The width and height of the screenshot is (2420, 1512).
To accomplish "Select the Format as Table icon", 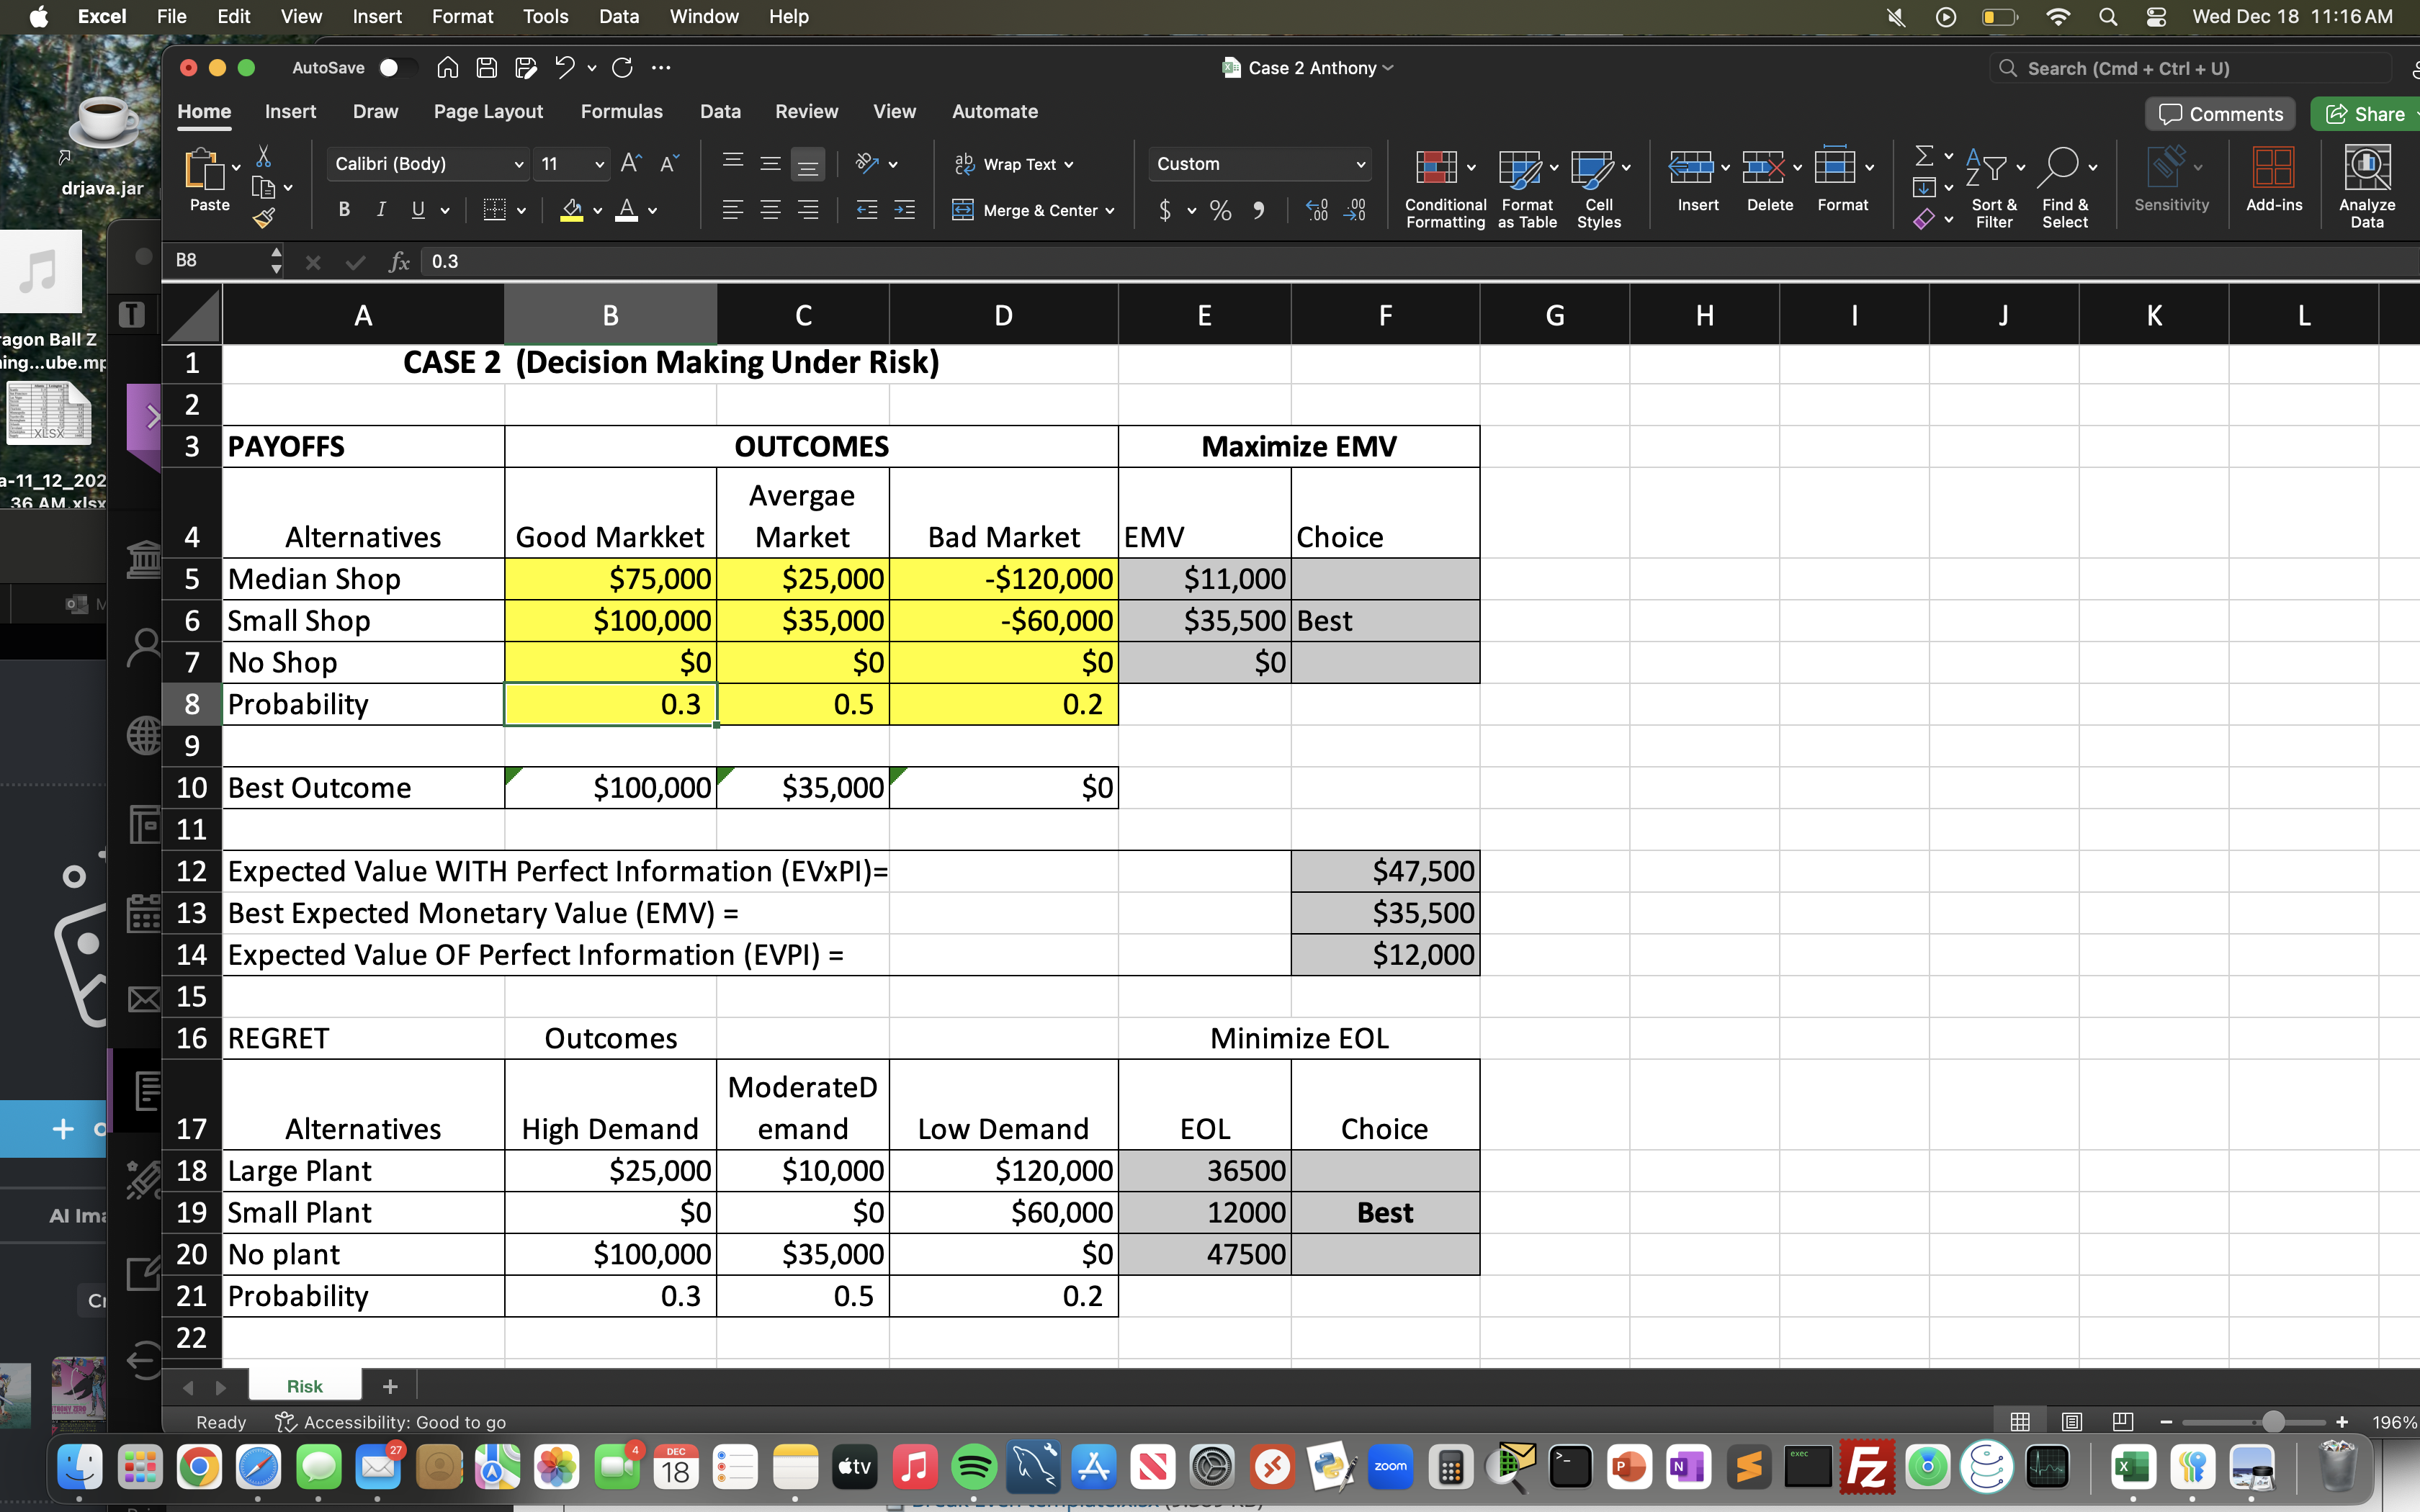I will 1524,180.
